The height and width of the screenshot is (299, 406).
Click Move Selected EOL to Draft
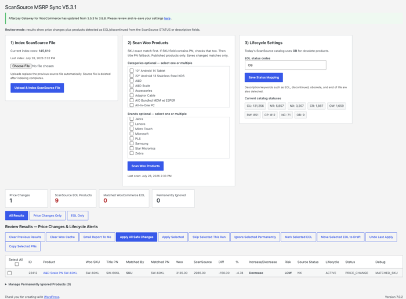(341, 237)
